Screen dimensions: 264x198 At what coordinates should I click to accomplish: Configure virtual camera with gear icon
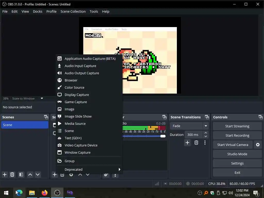(x=258, y=145)
